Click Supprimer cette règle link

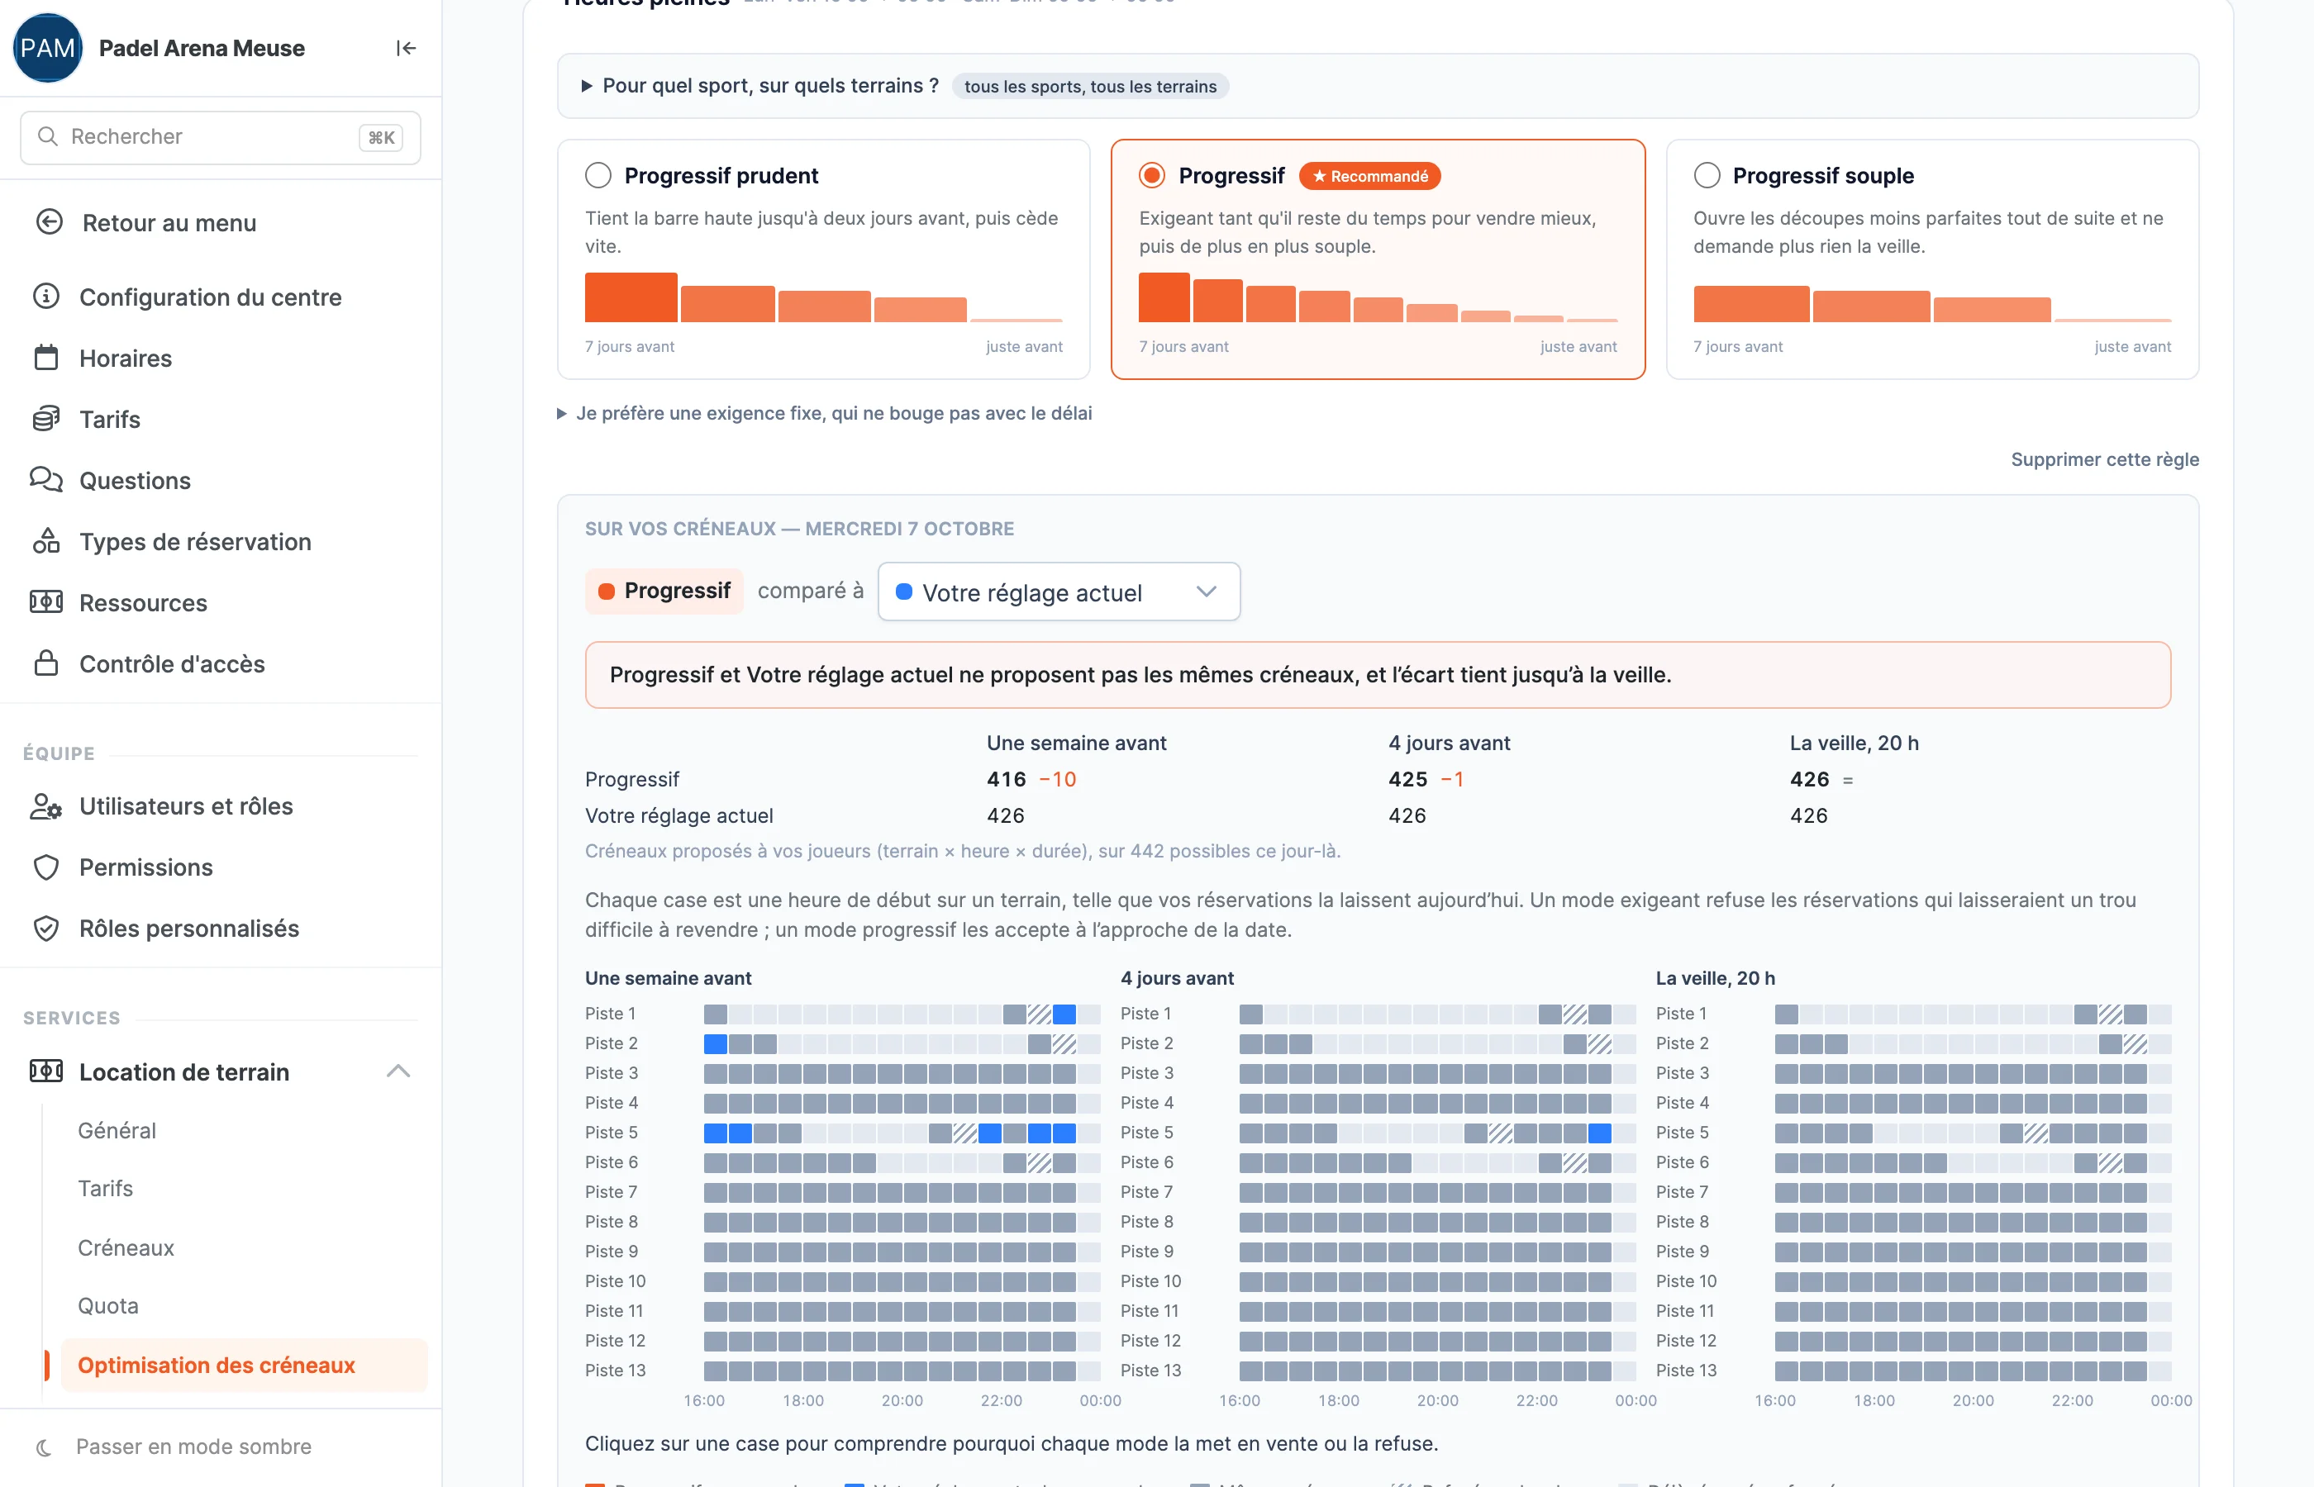coord(2104,459)
